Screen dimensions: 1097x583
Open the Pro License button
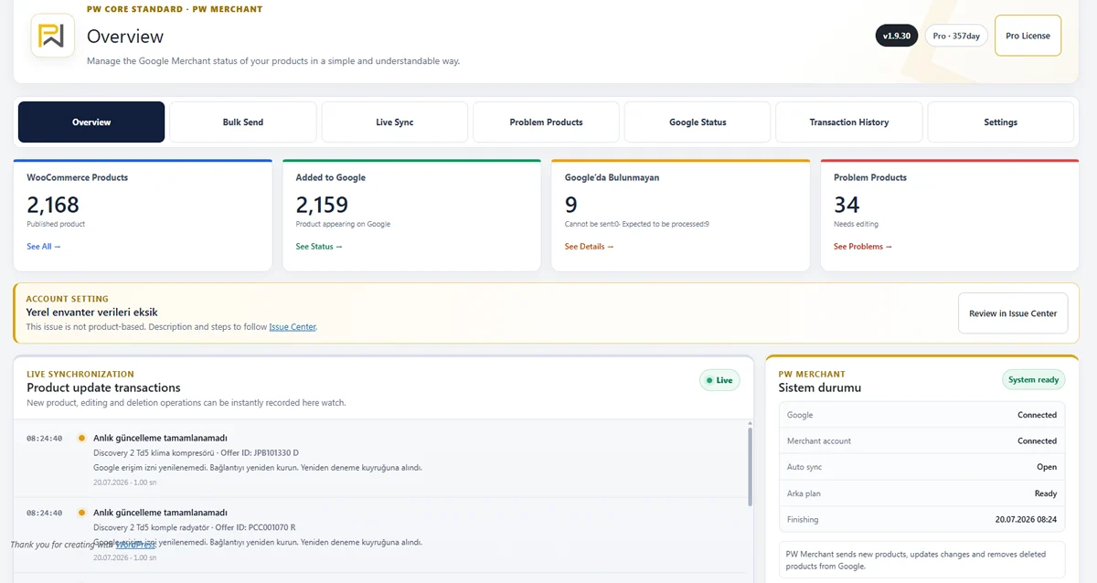pyautogui.click(x=1028, y=36)
